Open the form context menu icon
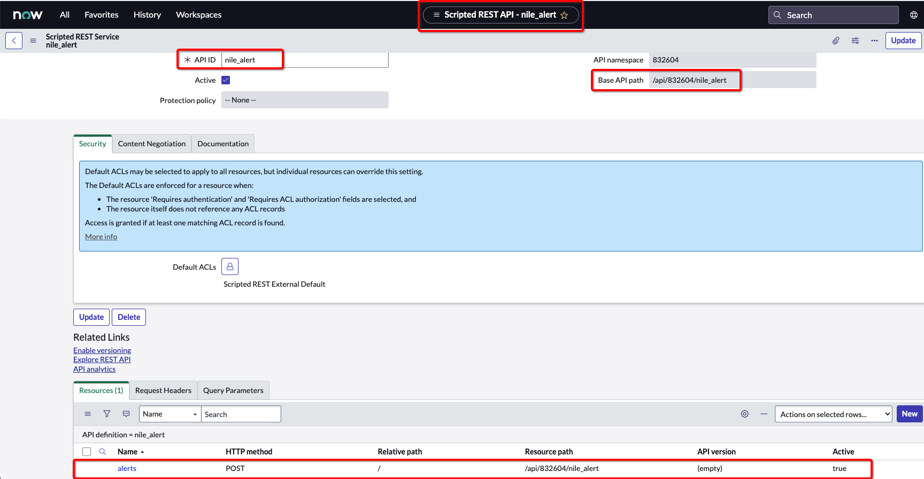The height and width of the screenshot is (479, 924). pos(33,41)
